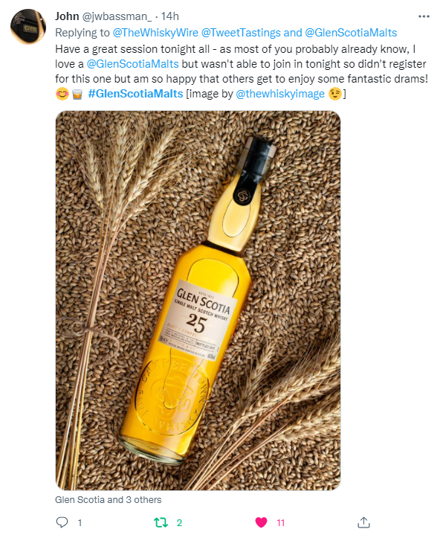Click the like count number 11
This screenshot has width=440, height=535.
point(280,522)
